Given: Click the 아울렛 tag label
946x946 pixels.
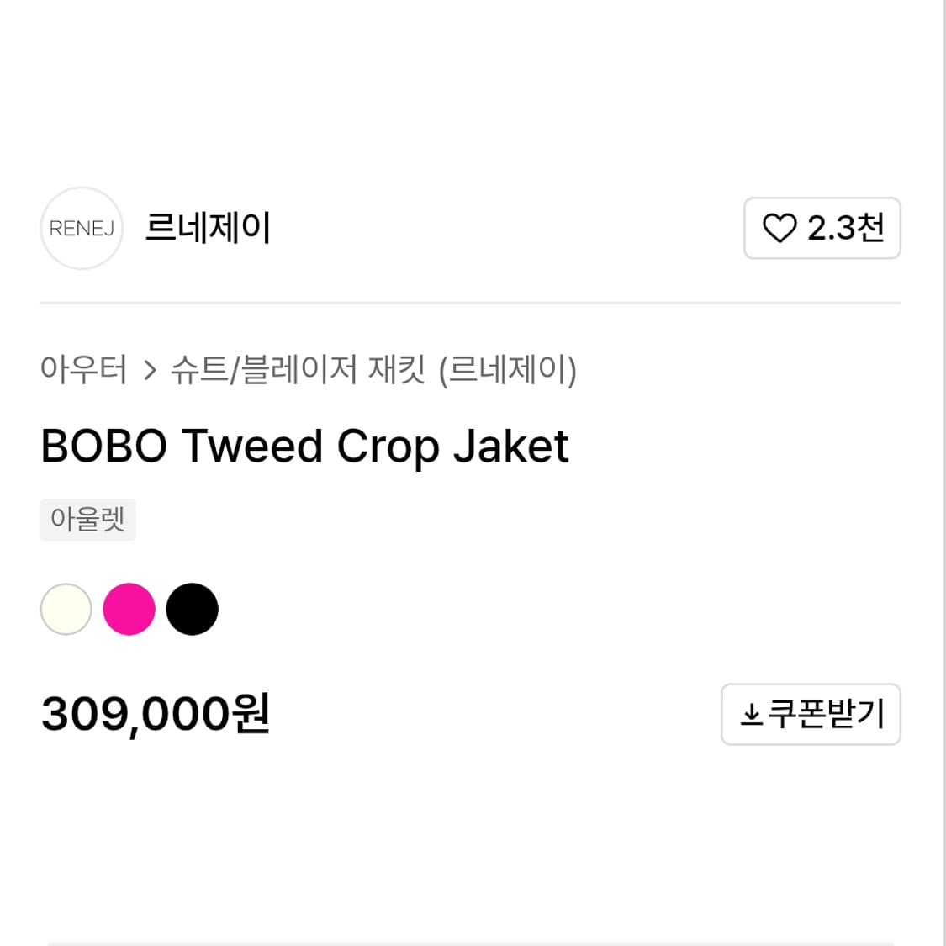Looking at the screenshot, I should tap(87, 519).
